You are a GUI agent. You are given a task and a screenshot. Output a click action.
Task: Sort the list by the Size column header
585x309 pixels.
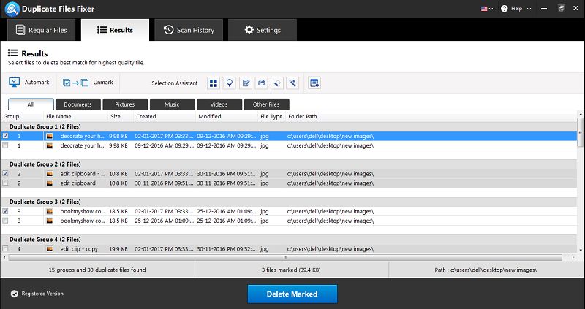click(116, 116)
